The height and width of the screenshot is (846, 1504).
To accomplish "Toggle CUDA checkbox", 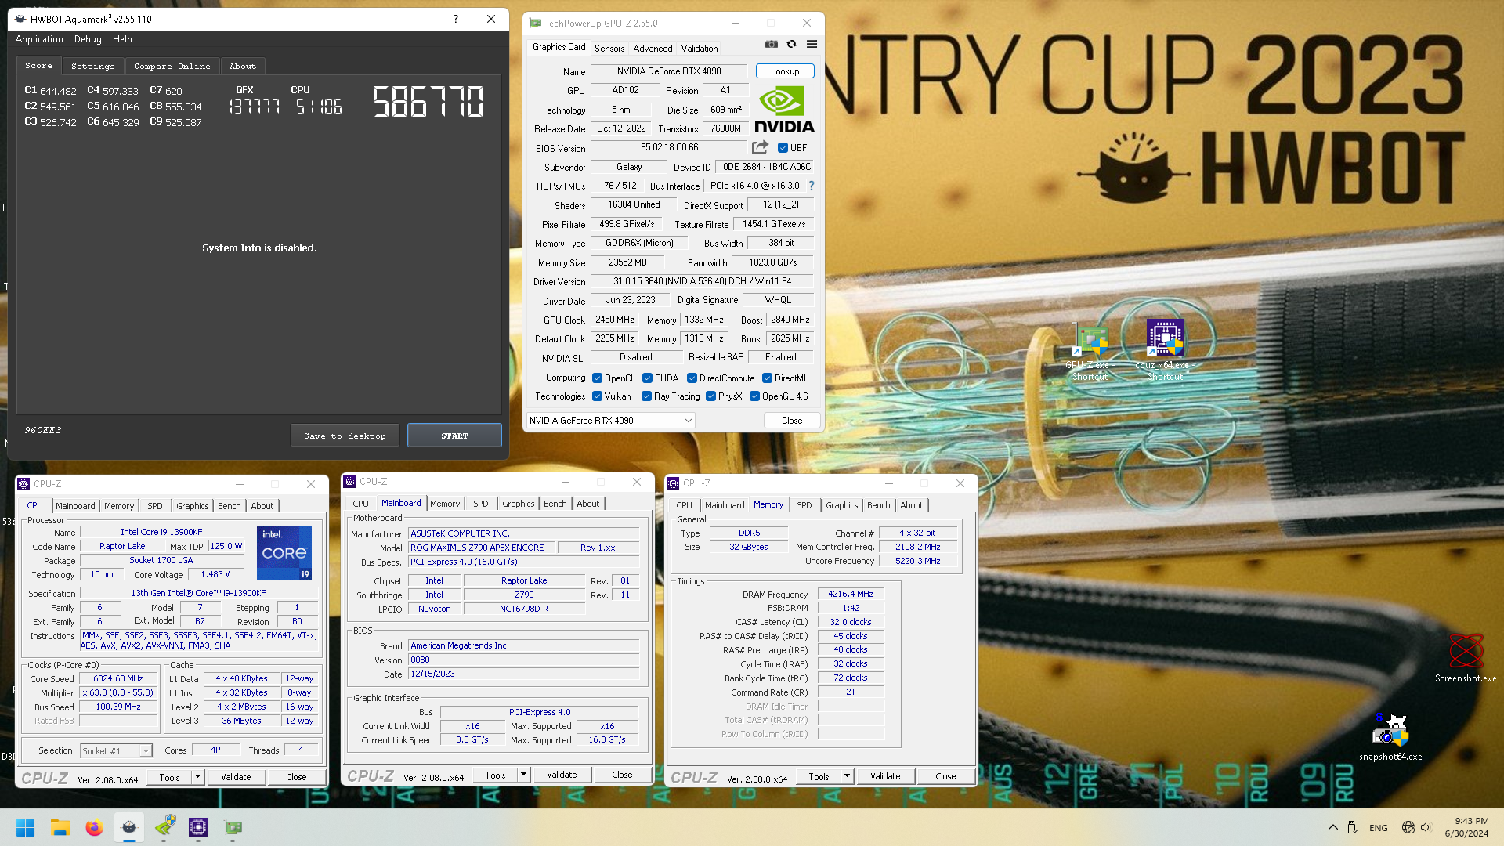I will (x=647, y=378).
